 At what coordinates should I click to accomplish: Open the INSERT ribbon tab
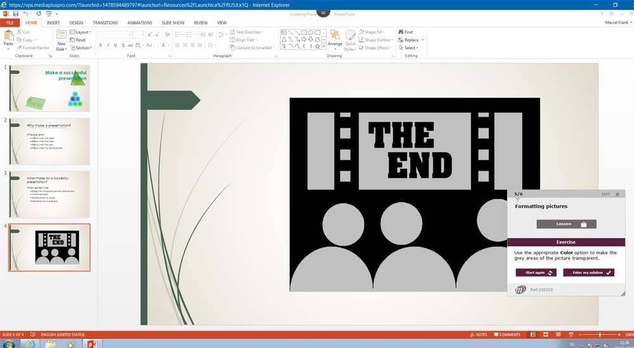coord(53,23)
